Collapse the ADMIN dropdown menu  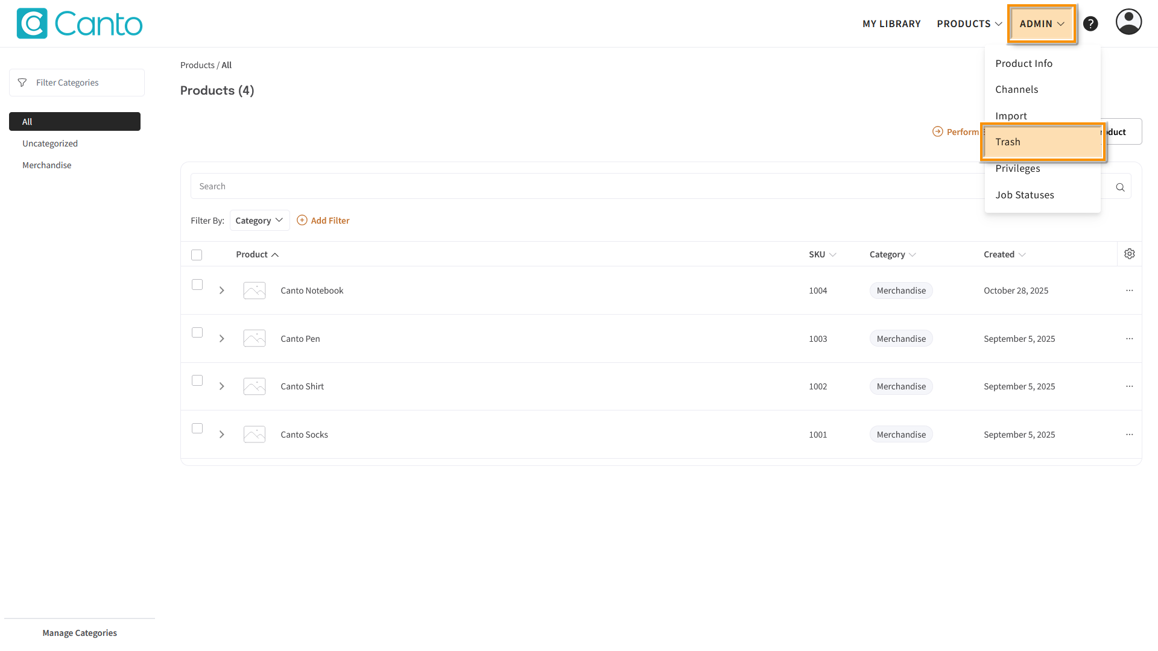point(1042,24)
